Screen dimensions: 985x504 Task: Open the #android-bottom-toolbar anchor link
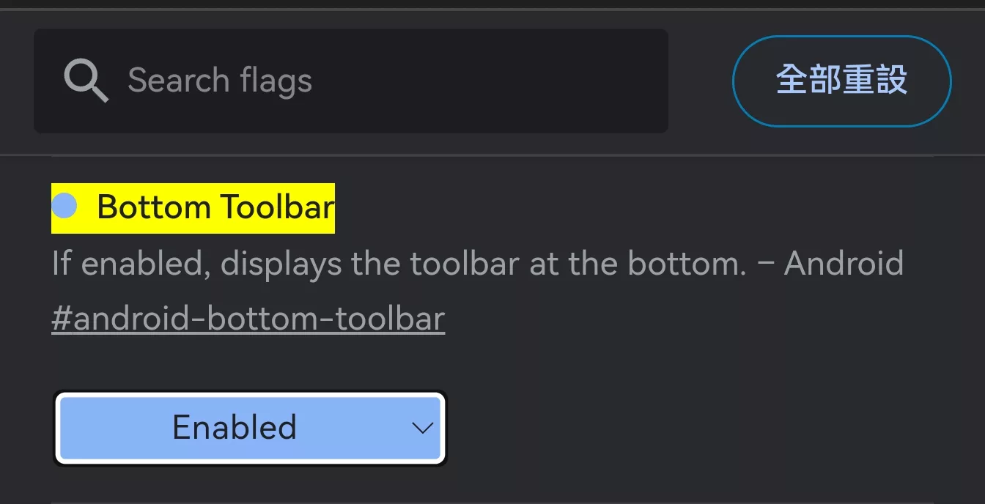[248, 319]
